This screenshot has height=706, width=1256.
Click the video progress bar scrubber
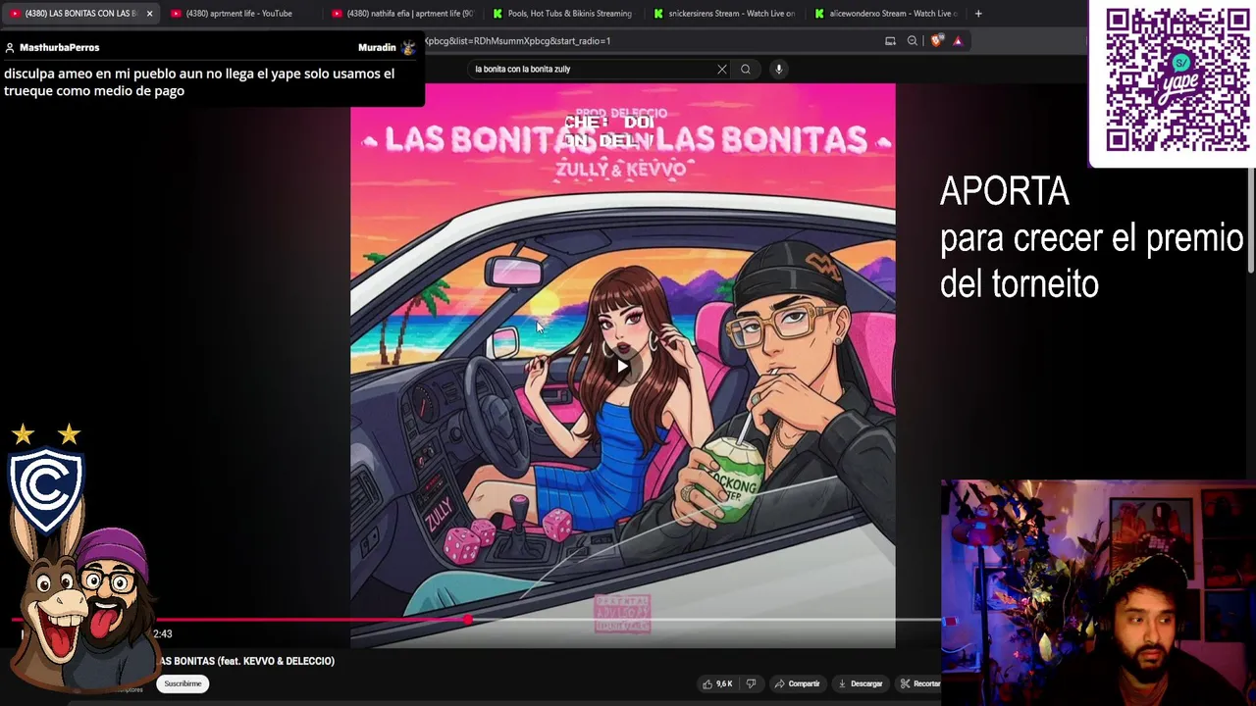[469, 619]
